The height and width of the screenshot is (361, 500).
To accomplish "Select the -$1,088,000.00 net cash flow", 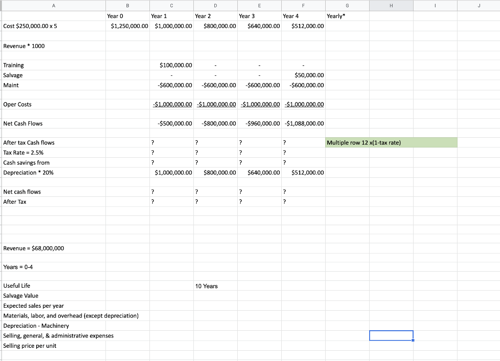I will pos(304,124).
